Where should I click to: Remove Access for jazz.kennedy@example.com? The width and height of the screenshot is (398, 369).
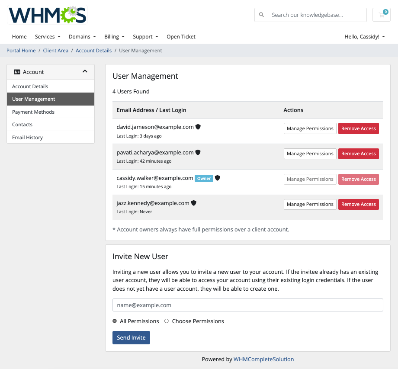click(x=358, y=204)
